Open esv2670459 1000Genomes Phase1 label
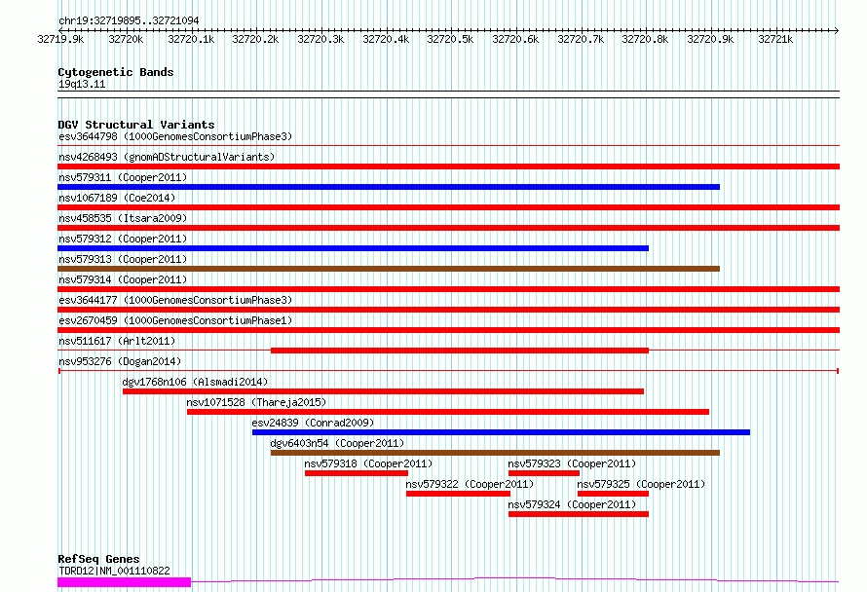Viewport: 867px width, 592px height. tap(175, 320)
